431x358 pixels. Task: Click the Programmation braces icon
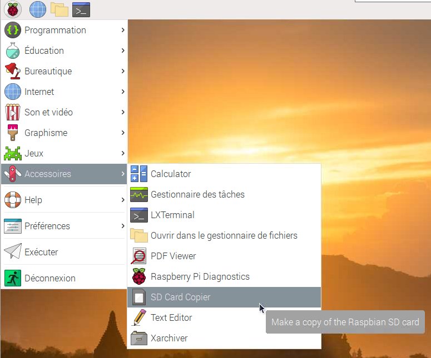13,30
